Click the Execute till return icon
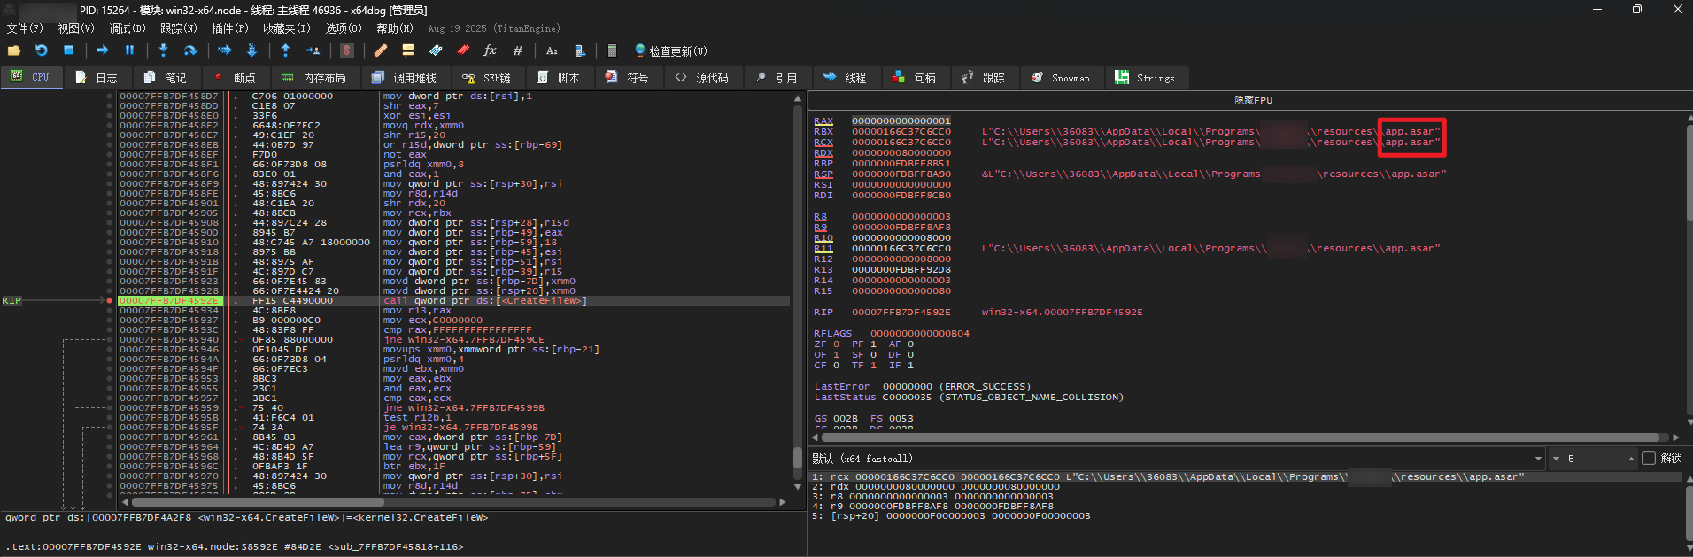The image size is (1693, 557). (285, 50)
